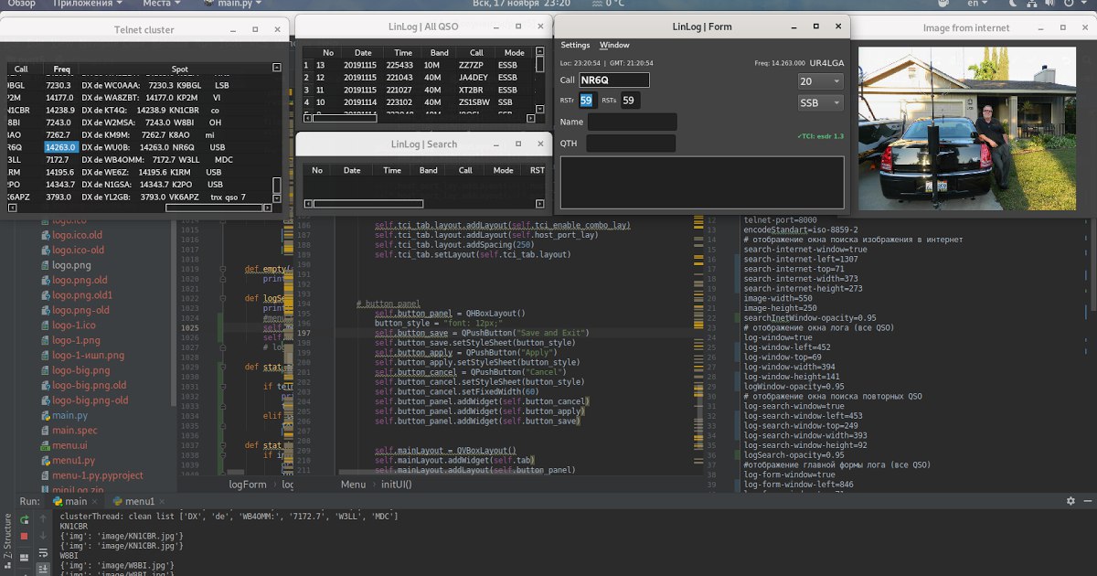1097x576 pixels.
Task: Open the mode dropdown showing SSB
Action: 820,103
